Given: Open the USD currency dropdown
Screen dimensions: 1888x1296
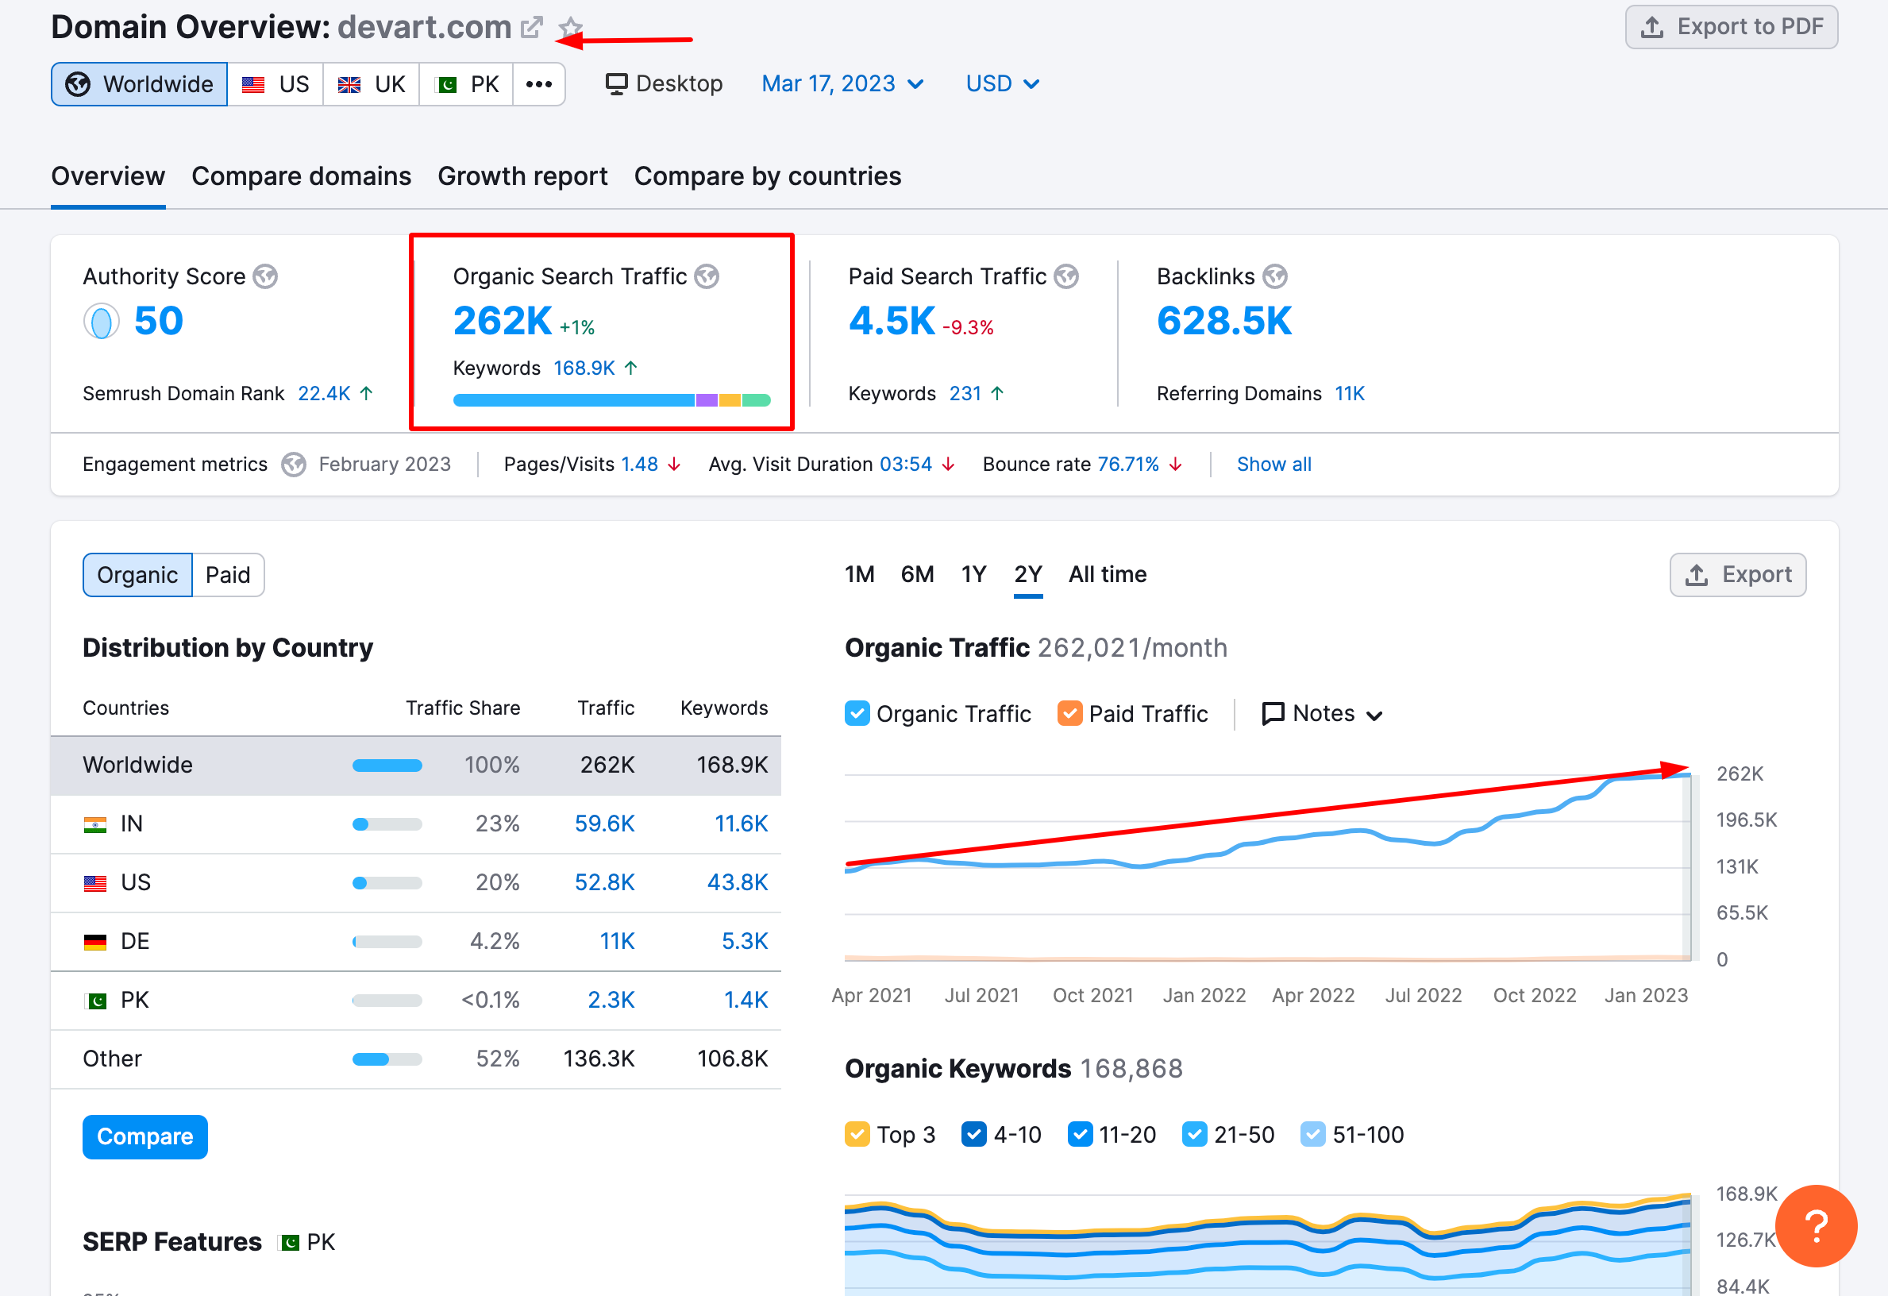Looking at the screenshot, I should (1003, 84).
